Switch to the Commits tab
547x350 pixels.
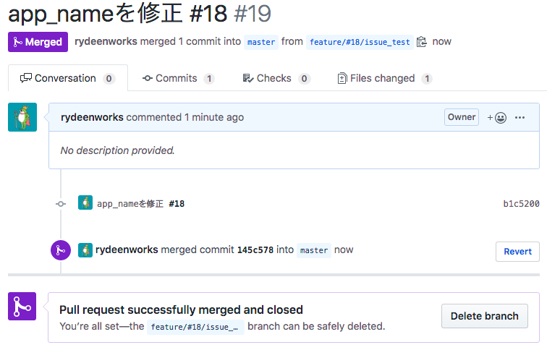[x=178, y=78]
